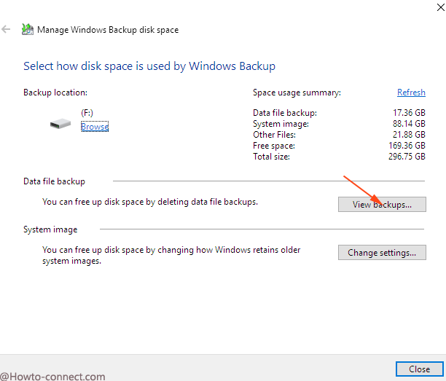Click the 'Free space:' summary label
The image size is (446, 381).
[x=274, y=146]
